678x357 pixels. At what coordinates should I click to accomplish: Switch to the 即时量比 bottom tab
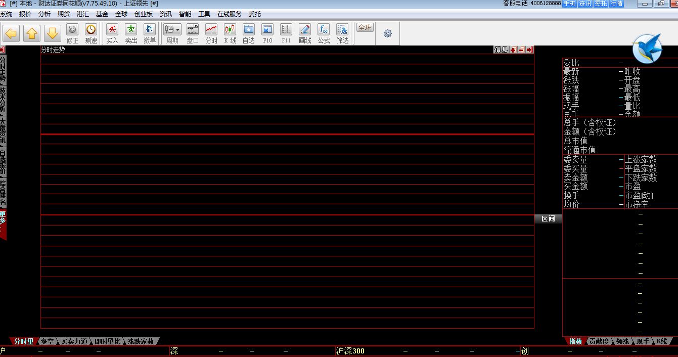point(108,341)
